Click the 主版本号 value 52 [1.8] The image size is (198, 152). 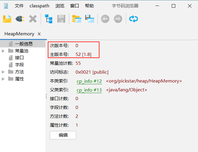(x=84, y=54)
